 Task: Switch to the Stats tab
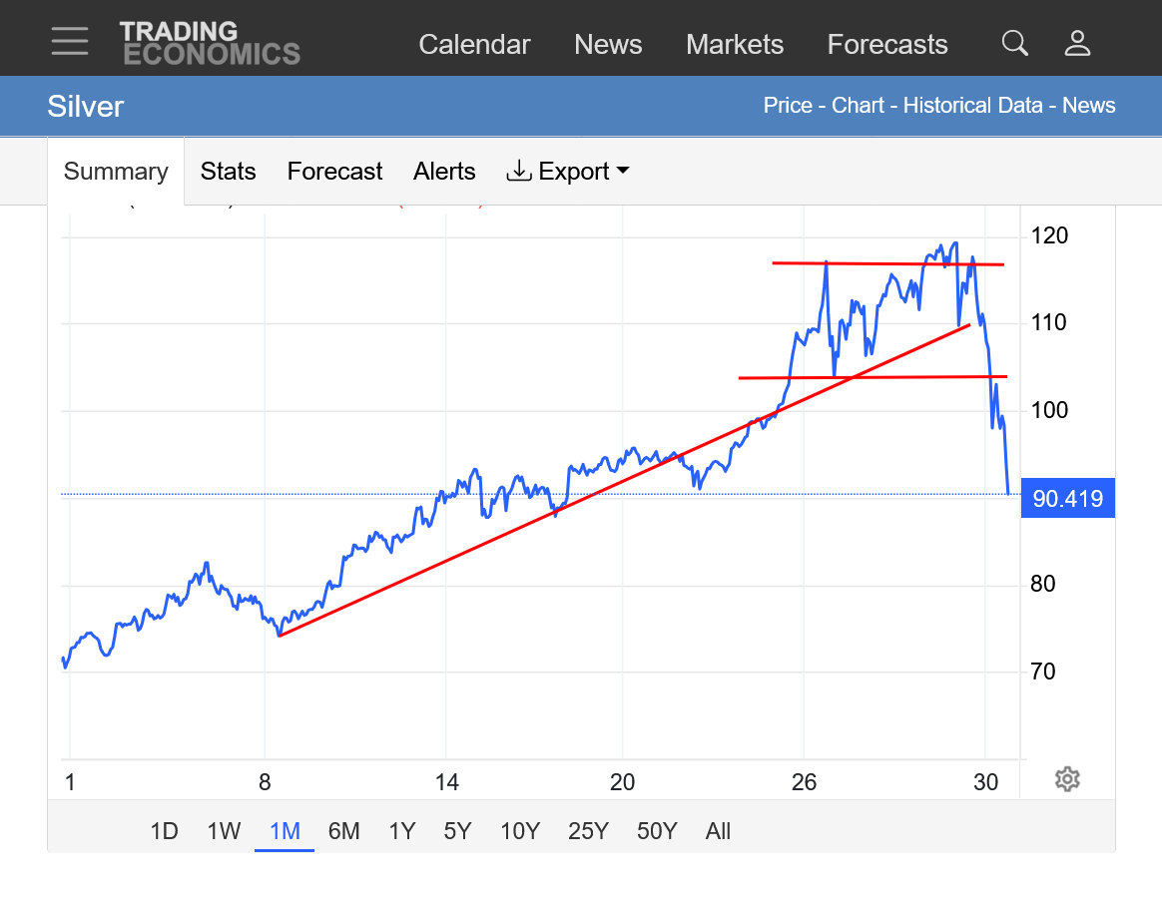(x=228, y=172)
